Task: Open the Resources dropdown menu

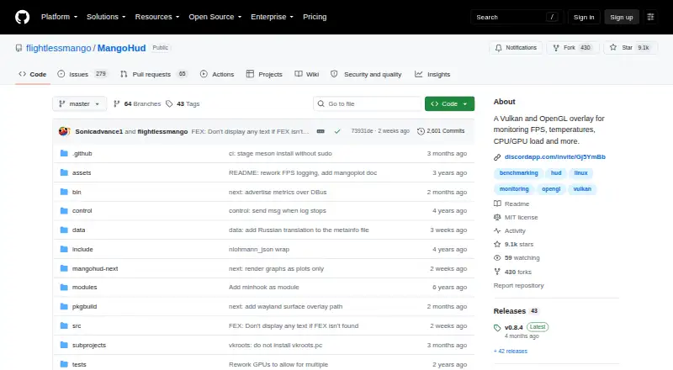Action: point(157,17)
